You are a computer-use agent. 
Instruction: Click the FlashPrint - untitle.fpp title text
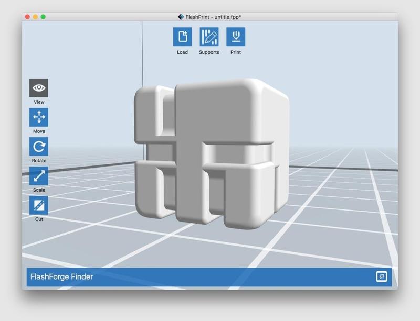(213, 17)
